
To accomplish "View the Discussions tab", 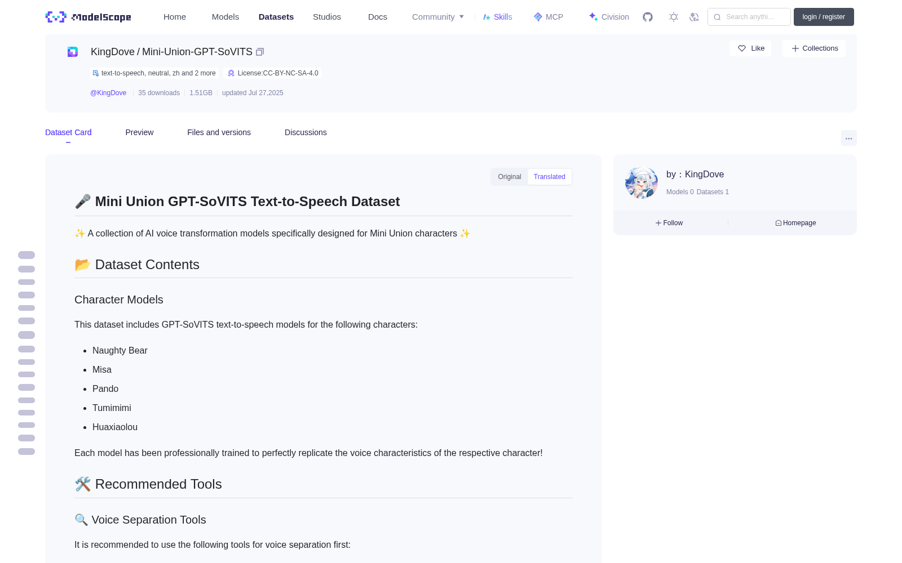I will pyautogui.click(x=306, y=132).
